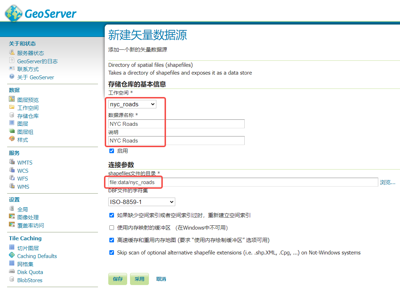Click the WMTS service icon
400x290 pixels.
pyautogui.click(x=12, y=161)
